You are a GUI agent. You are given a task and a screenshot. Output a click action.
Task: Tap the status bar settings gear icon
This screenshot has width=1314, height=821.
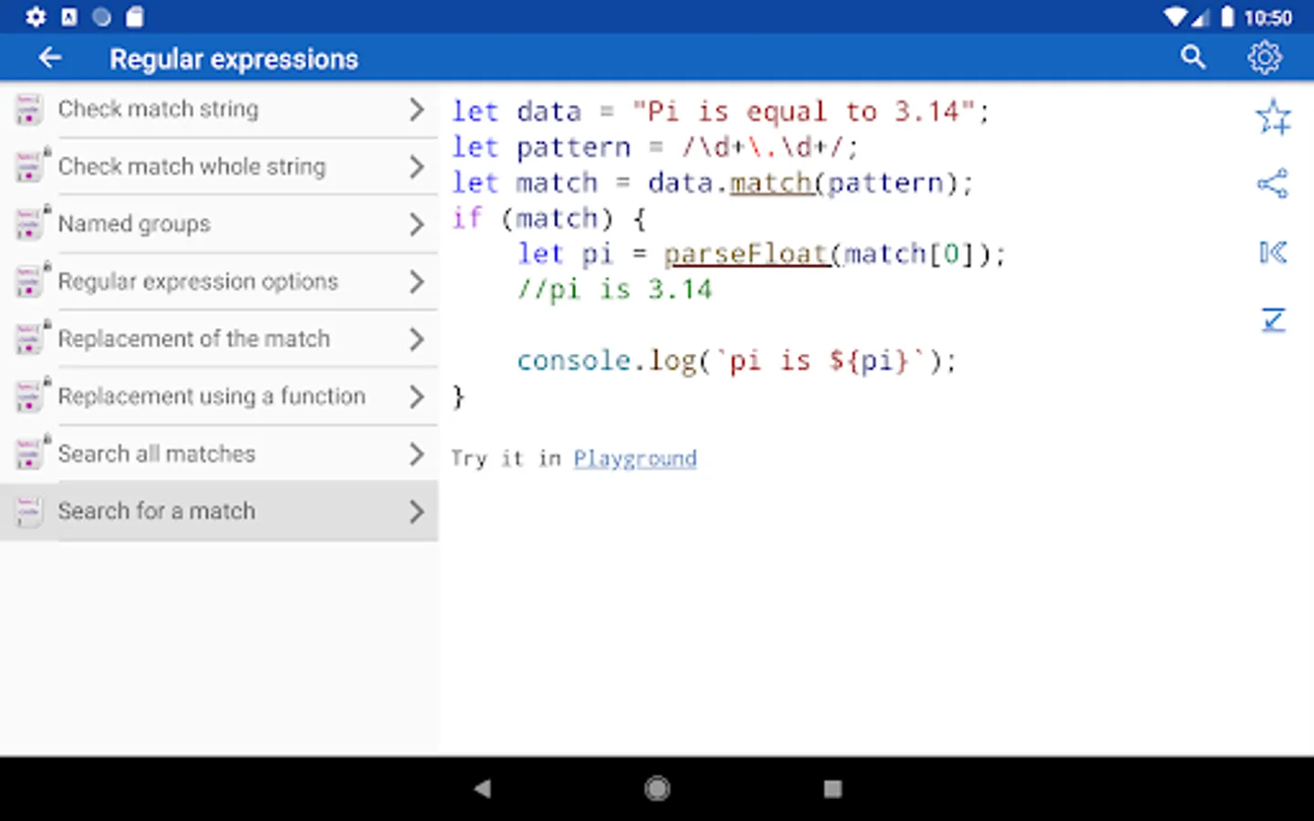pyautogui.click(x=36, y=16)
